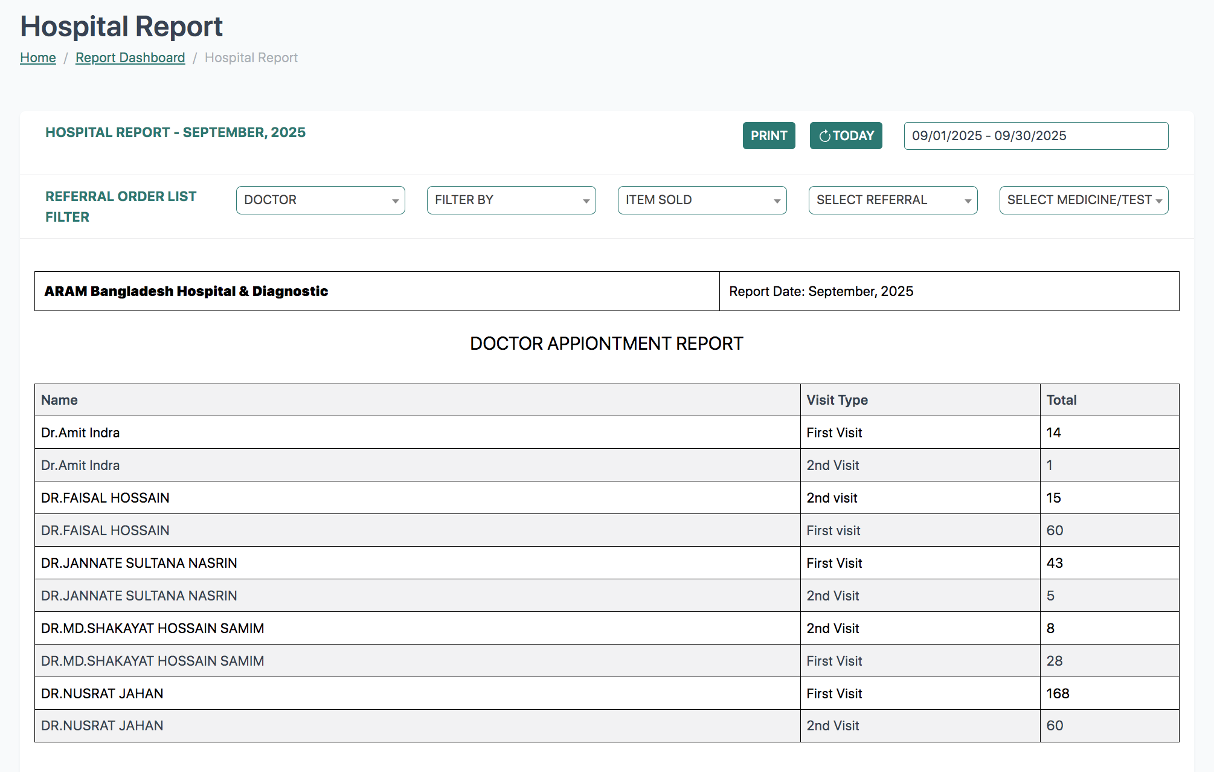Open the ITEM SOLD dropdown
Screen dimensions: 1214x772
702,200
